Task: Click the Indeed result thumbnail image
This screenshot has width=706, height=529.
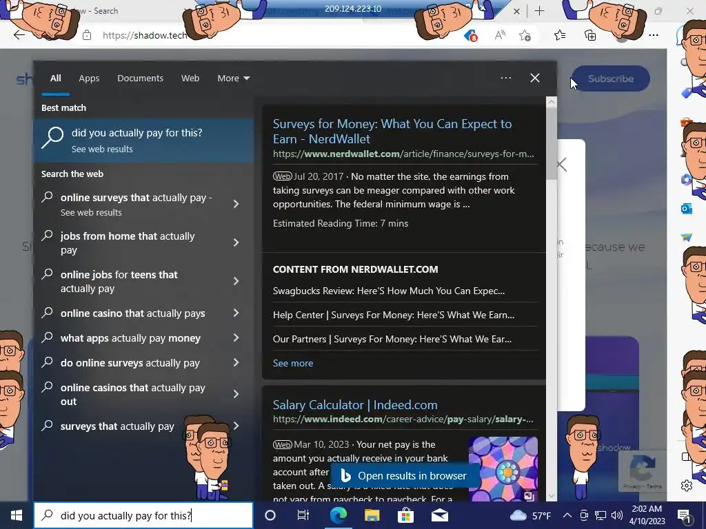Action: click(x=503, y=468)
